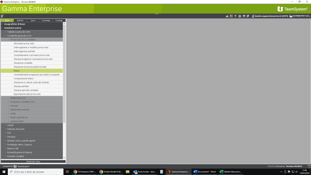Click the monitor screen icon in toolbar
Viewport: 311px width, 175px height.
[x=244, y=16]
